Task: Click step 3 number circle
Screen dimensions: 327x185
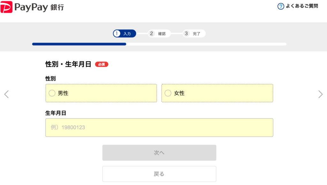Action: [186, 34]
